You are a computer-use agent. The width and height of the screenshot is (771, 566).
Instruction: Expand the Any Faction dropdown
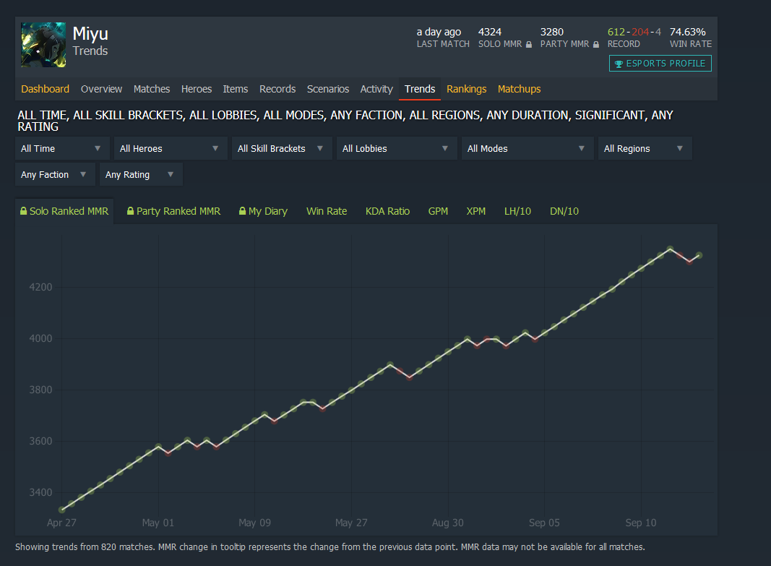(x=55, y=174)
